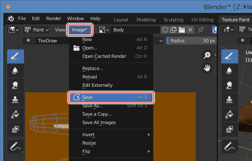Toggle fake user shield for Body image
252x161 pixels.
pos(165,30)
